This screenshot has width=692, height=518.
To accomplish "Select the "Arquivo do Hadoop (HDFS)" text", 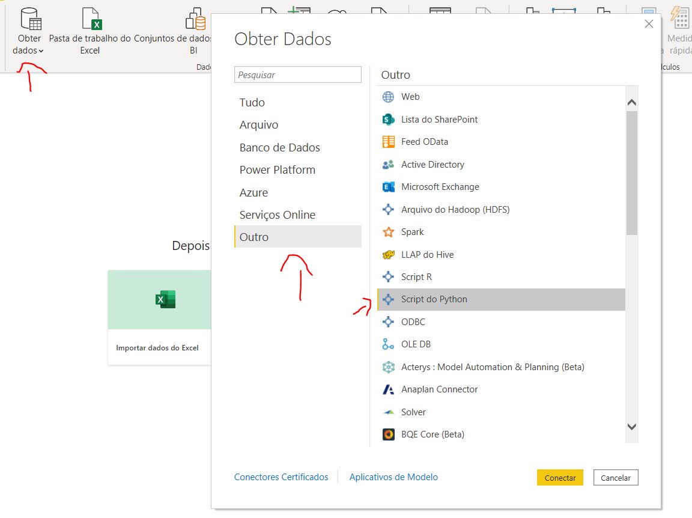I will click(x=455, y=209).
